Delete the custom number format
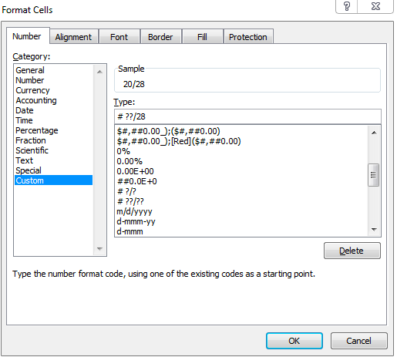The width and height of the screenshot is (397, 357). tap(352, 251)
